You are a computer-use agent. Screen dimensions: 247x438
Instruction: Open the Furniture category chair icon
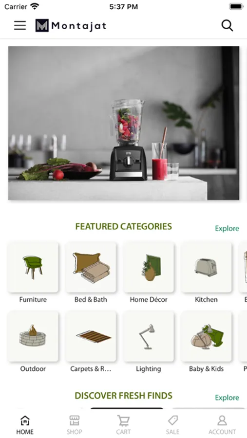tap(33, 267)
